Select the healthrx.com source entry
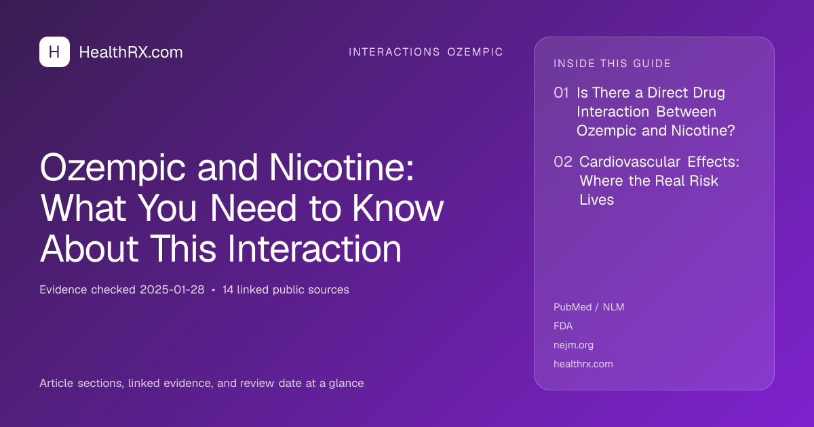The height and width of the screenshot is (427, 814). [x=583, y=364]
